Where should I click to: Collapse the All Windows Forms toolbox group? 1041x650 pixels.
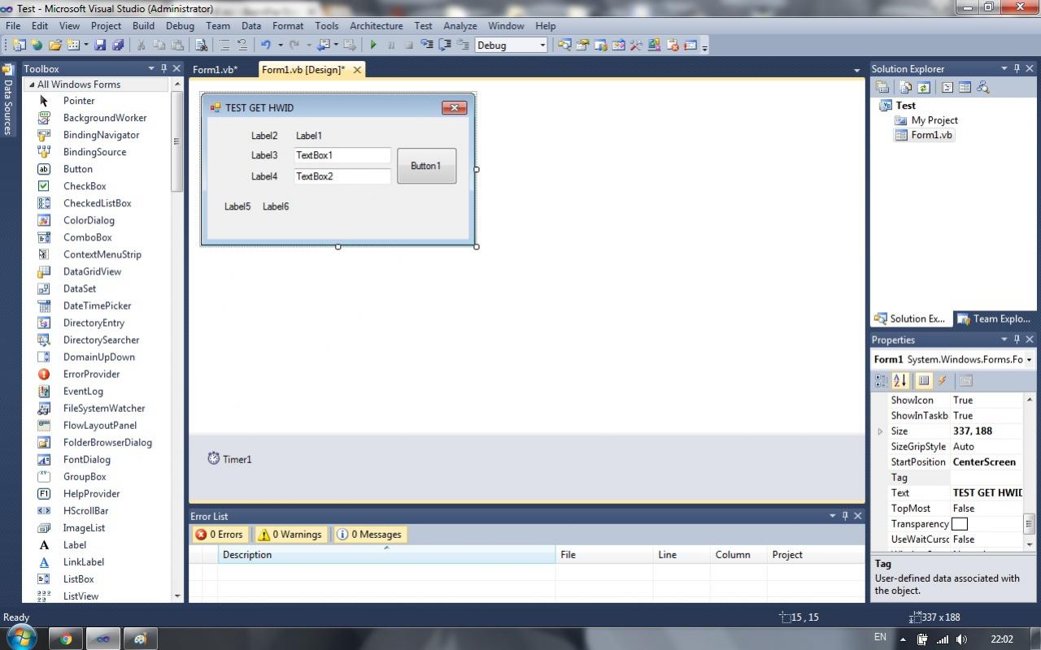point(32,84)
